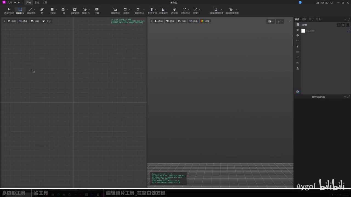Collapse the 2D window toolbar with left chevron
351x197 pixels.
click(x=5, y=21)
